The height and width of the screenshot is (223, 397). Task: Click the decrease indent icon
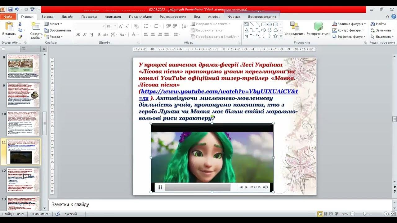(169, 26)
